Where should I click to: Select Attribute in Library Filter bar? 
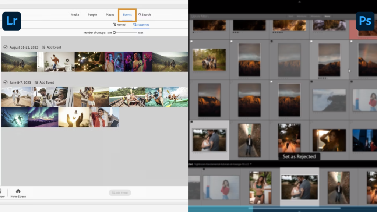click(301, 16)
